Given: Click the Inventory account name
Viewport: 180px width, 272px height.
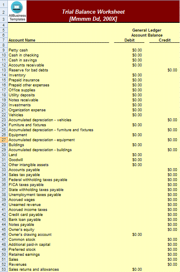Looking at the screenshot, I should coord(17,75).
